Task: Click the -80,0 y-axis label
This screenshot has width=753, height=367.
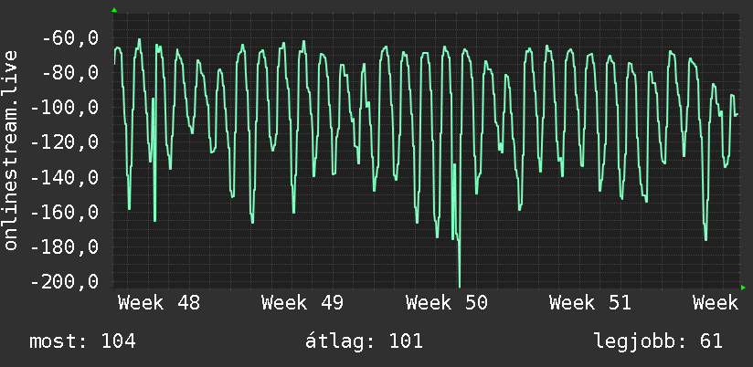Action: point(70,73)
